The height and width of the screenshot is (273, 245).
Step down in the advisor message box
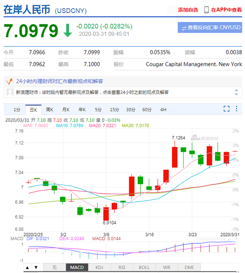[x=236, y=94]
